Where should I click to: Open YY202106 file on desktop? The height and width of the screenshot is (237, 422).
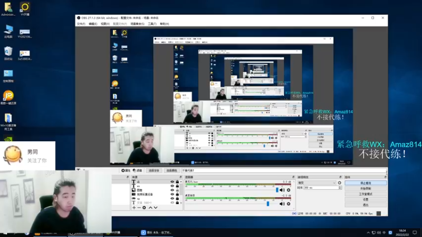pos(25,33)
